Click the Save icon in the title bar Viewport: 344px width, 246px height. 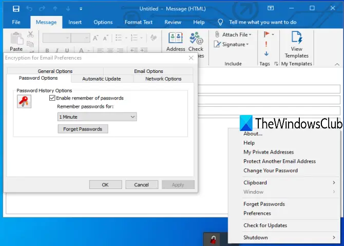pos(16,9)
